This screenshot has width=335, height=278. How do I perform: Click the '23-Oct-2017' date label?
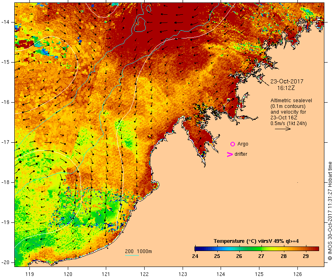click(287, 81)
